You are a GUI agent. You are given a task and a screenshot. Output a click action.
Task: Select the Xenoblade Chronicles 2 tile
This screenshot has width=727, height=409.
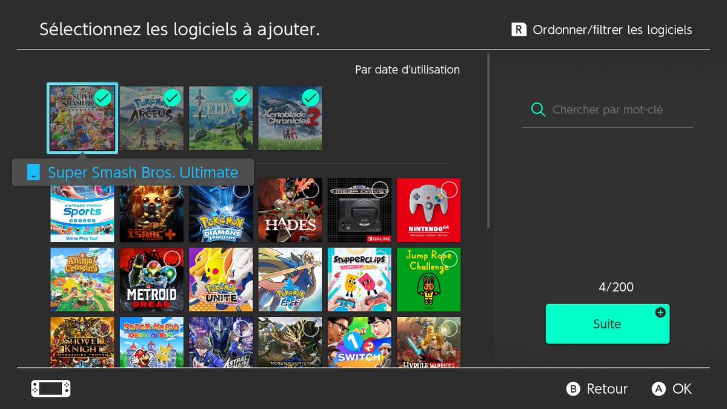click(x=290, y=118)
